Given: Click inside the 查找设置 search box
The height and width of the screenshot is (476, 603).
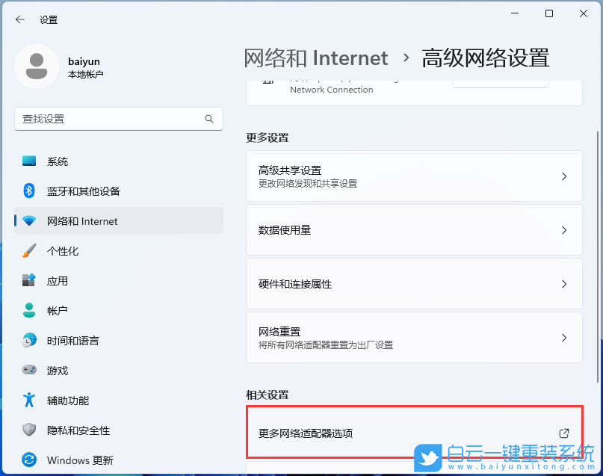Looking at the screenshot, I should coord(112,119).
